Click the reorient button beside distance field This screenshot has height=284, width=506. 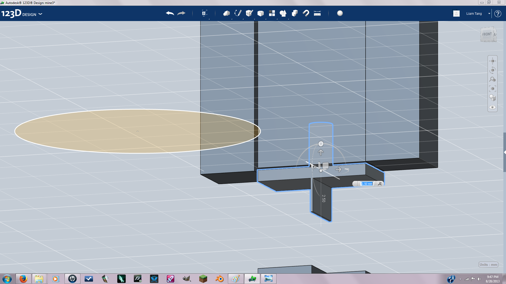(380, 184)
